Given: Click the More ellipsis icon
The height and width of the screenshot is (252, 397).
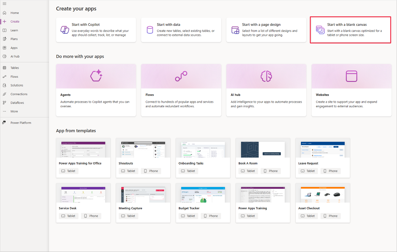Looking at the screenshot, I should click(4, 111).
